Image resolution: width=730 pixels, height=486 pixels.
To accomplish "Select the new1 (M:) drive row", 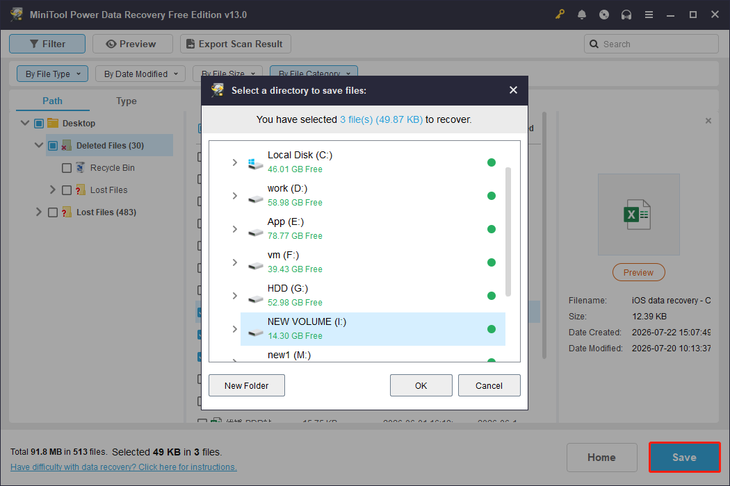I will 373,354.
